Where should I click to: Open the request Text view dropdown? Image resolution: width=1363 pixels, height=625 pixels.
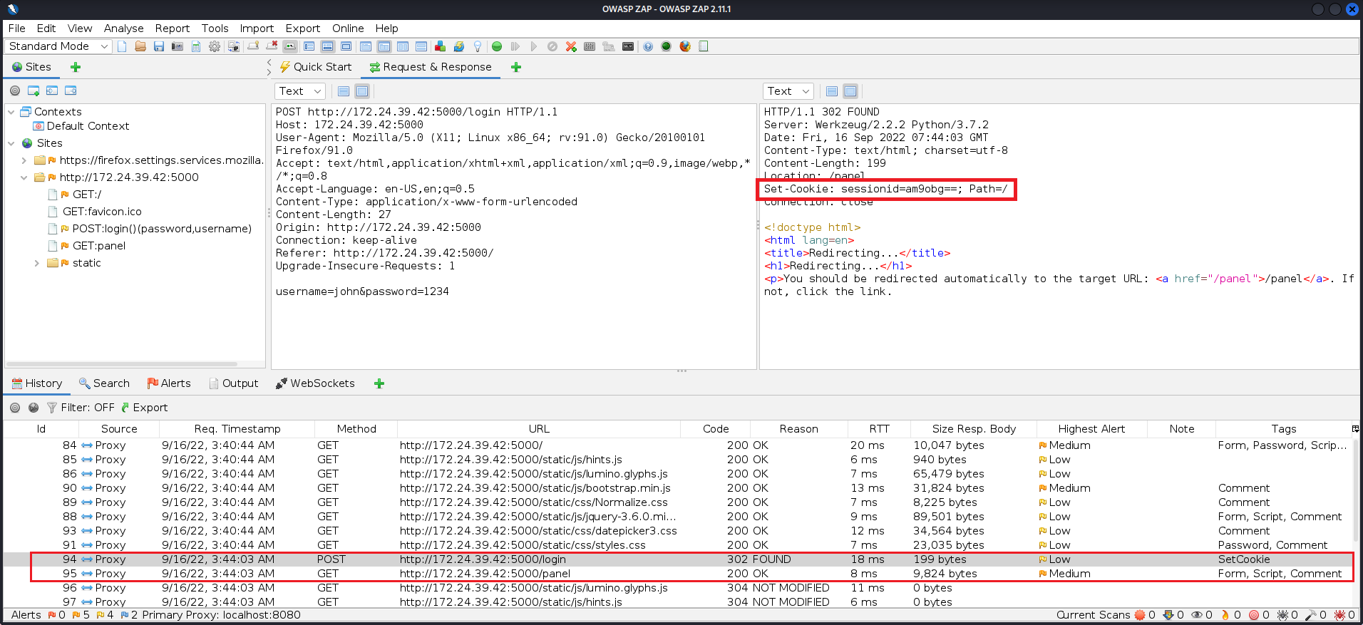click(x=300, y=91)
